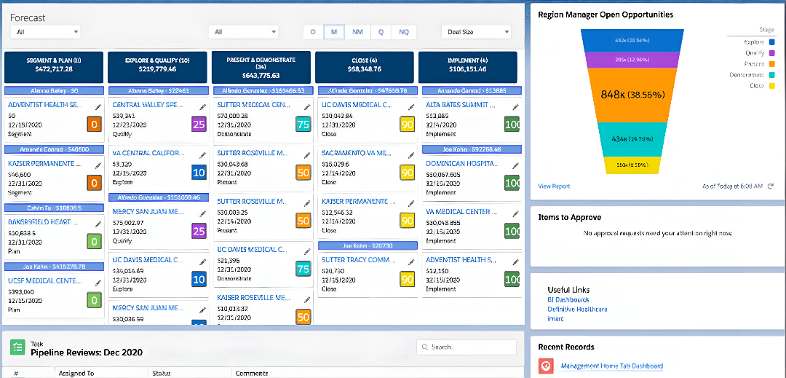Click edit pencil on Central Valley Spe card
This screenshot has width=786, height=378.
coord(202,107)
